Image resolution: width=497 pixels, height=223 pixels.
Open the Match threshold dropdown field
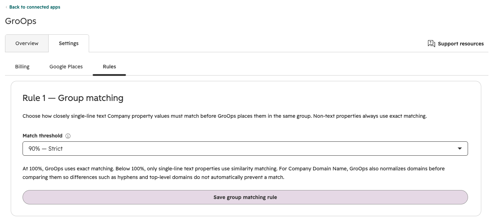245,149
